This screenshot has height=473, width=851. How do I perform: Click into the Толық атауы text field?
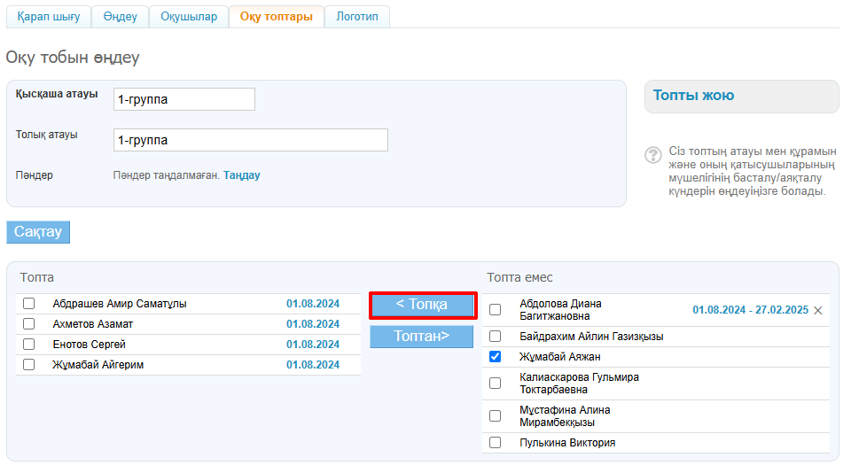coord(250,140)
